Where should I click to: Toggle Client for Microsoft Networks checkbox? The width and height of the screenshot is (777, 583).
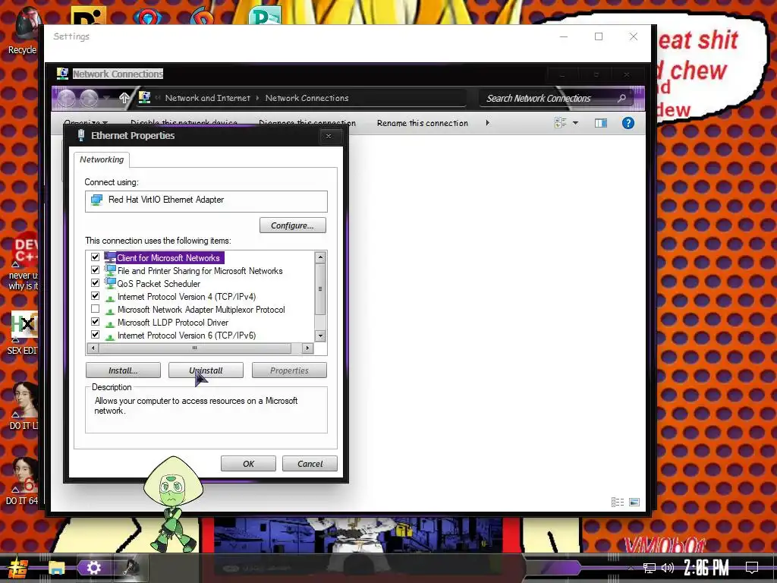(x=95, y=257)
